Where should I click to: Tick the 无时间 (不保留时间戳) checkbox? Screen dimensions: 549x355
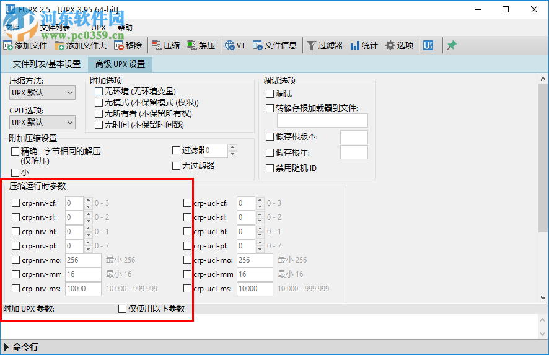(x=99, y=125)
